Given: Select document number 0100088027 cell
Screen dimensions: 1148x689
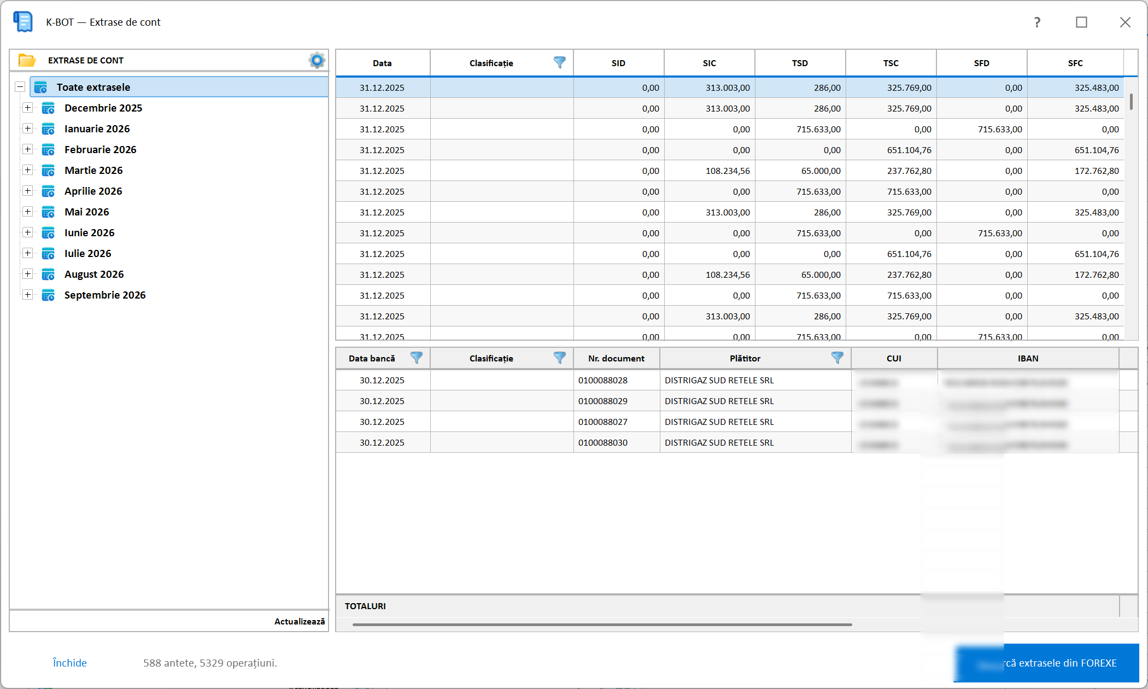Looking at the screenshot, I should pos(617,422).
